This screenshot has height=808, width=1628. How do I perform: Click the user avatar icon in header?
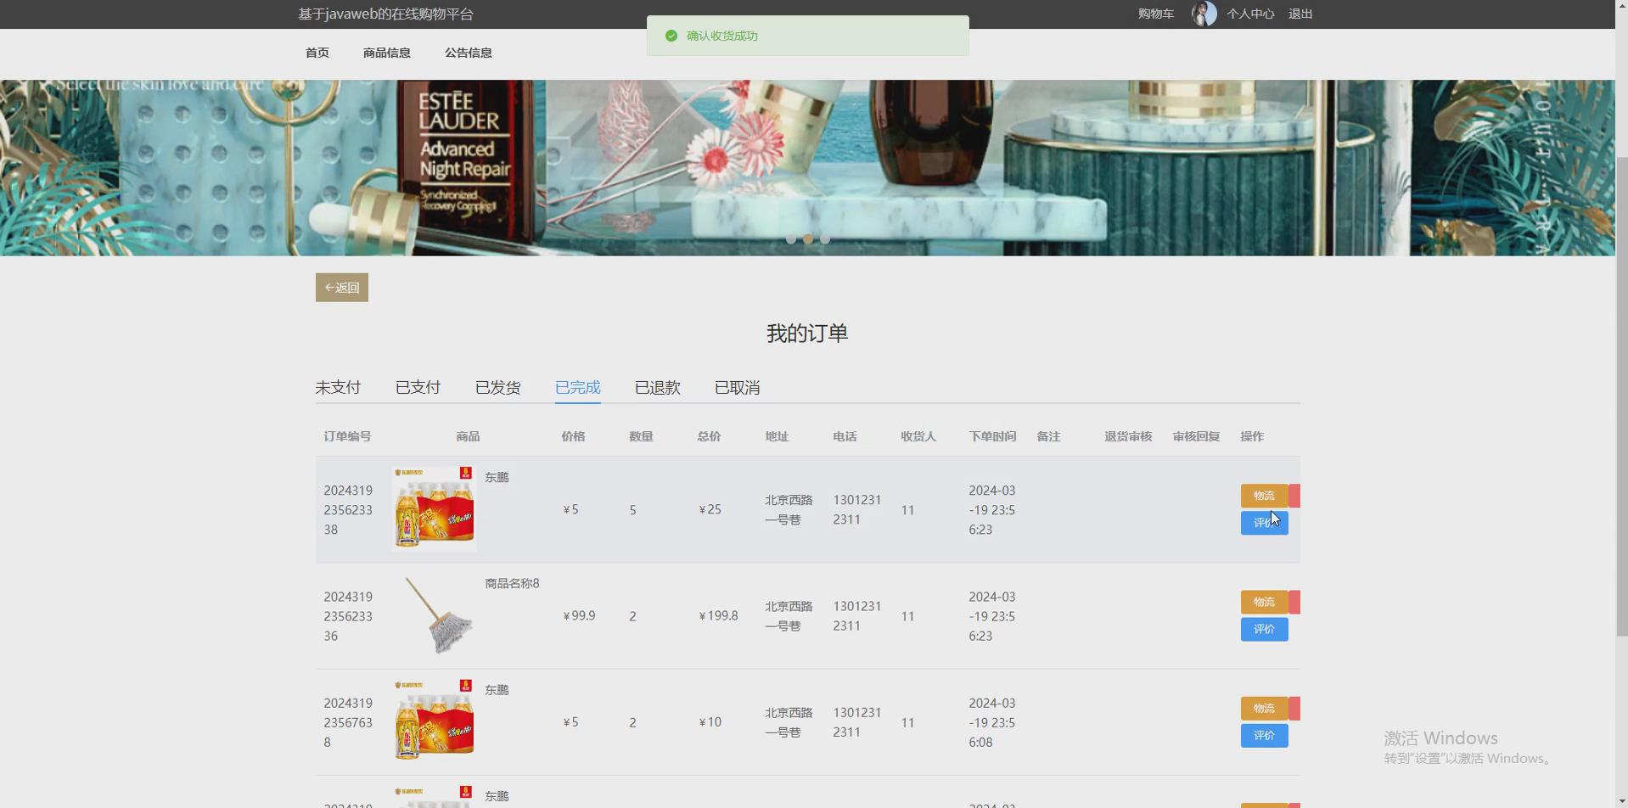pos(1204,14)
